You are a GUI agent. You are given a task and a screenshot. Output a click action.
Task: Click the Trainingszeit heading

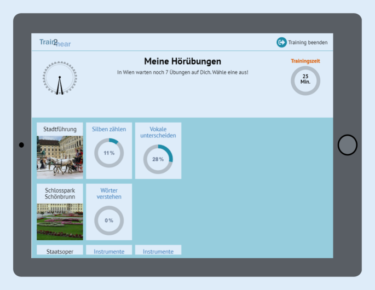305,61
